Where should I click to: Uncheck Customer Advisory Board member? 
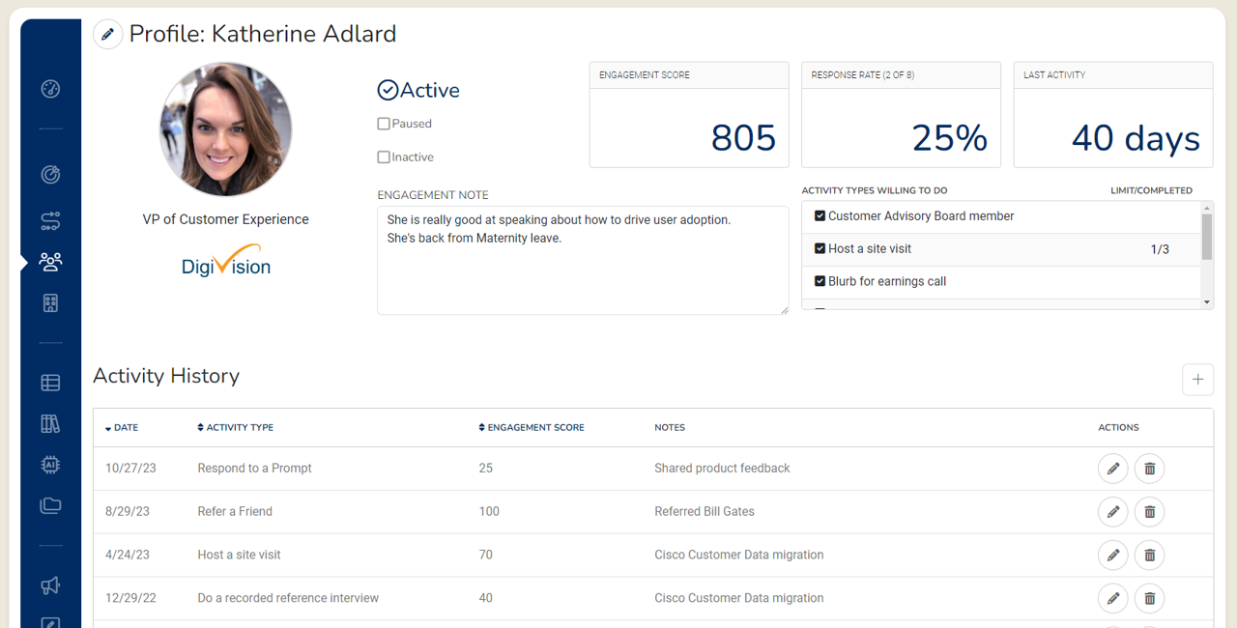[820, 216]
